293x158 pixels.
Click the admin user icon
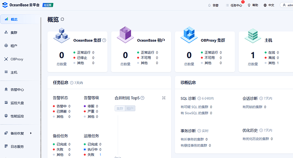(284, 5)
